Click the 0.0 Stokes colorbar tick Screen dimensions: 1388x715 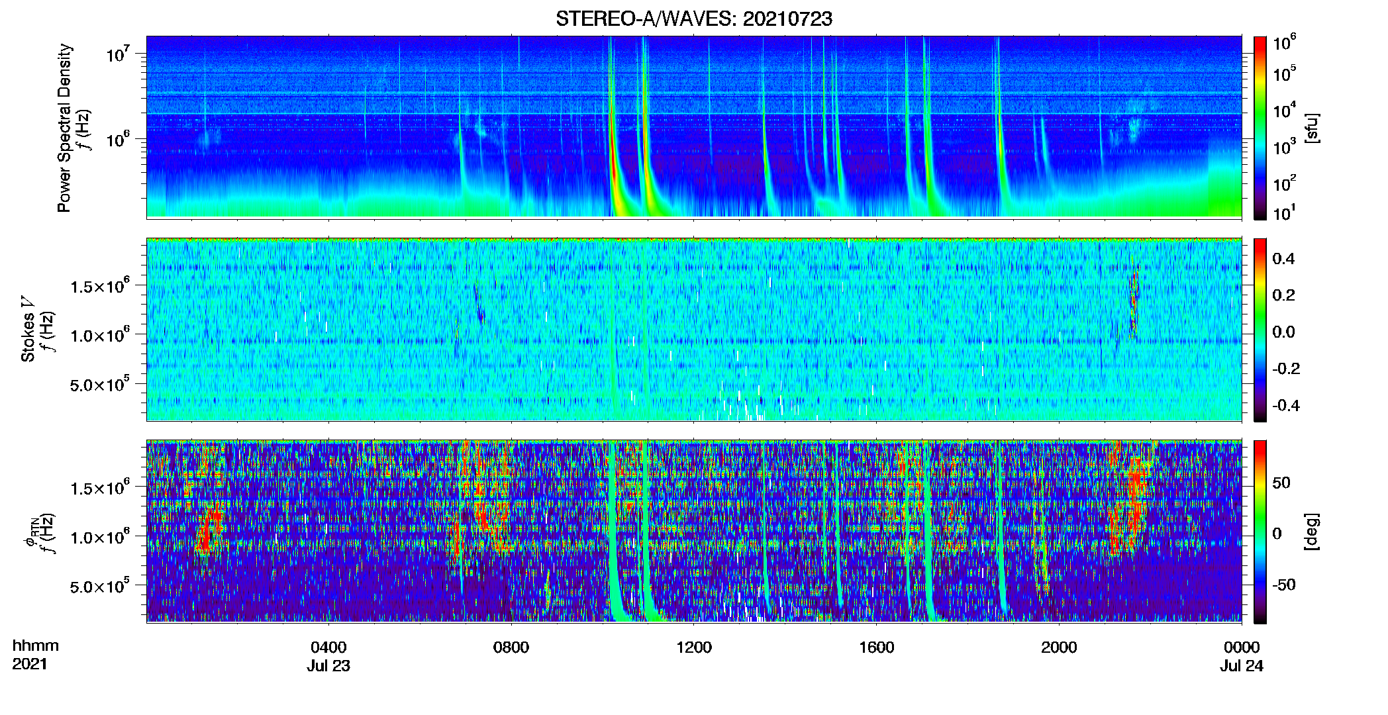[1283, 332]
